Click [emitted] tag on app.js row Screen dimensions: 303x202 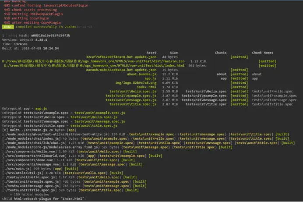[x=239, y=78]
